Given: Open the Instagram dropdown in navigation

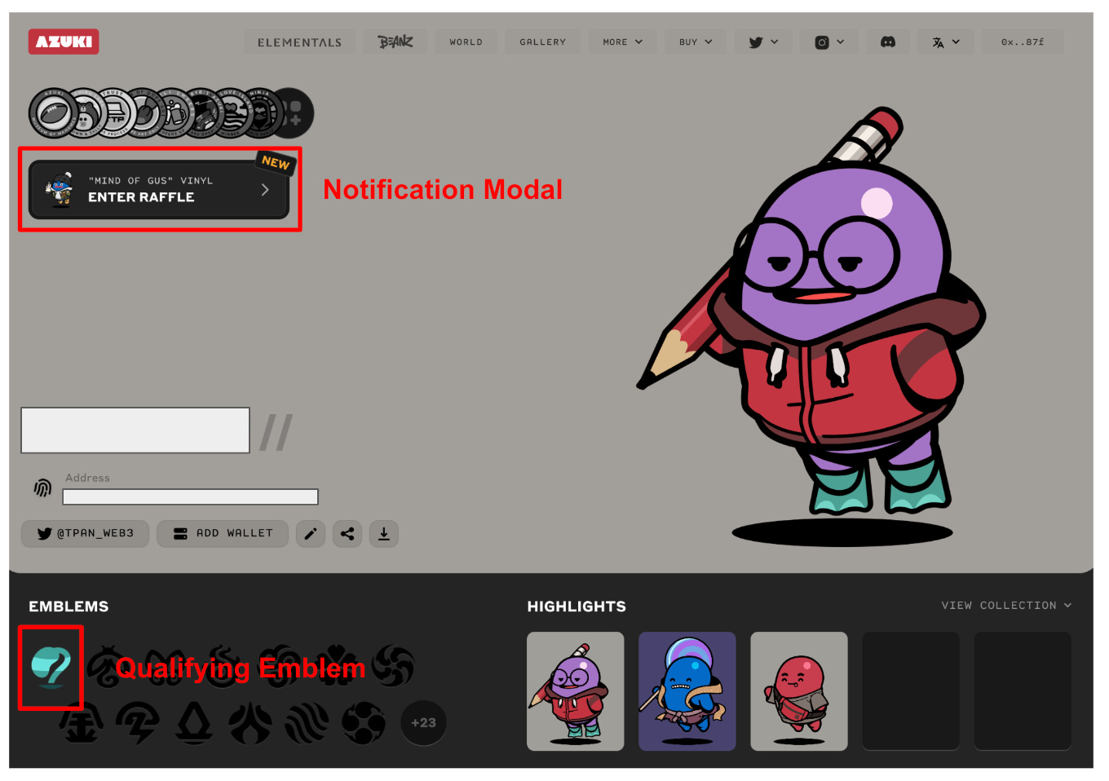Looking at the screenshot, I should tap(829, 42).
